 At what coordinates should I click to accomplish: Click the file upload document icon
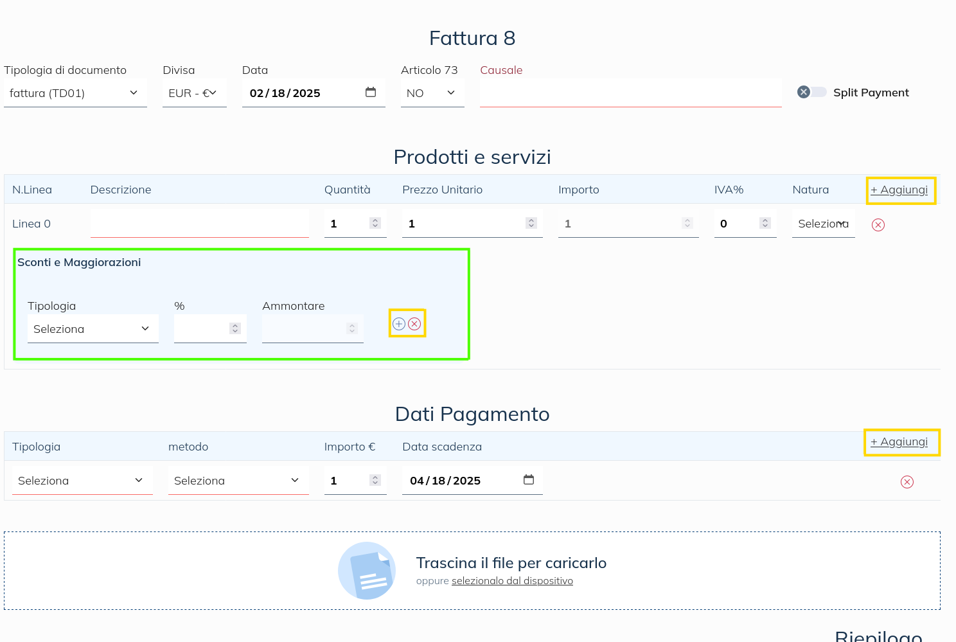pos(367,571)
